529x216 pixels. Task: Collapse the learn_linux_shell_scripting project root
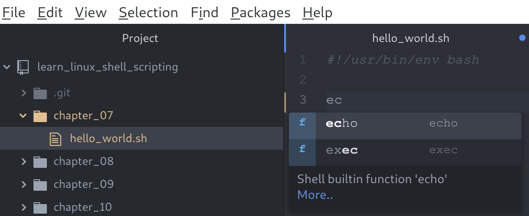tap(7, 67)
